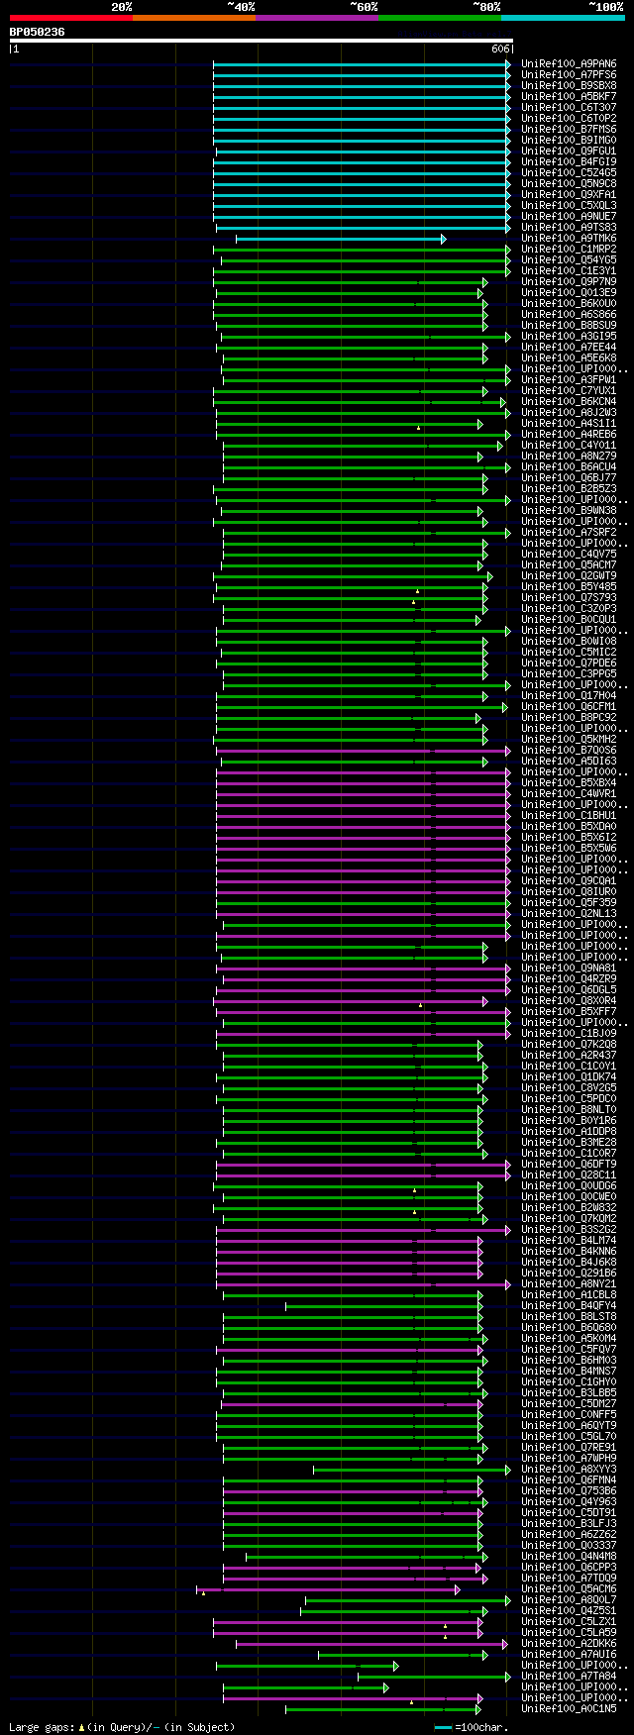
Task: Open hit UniRef100_A8J2W3
Action: 569,412
